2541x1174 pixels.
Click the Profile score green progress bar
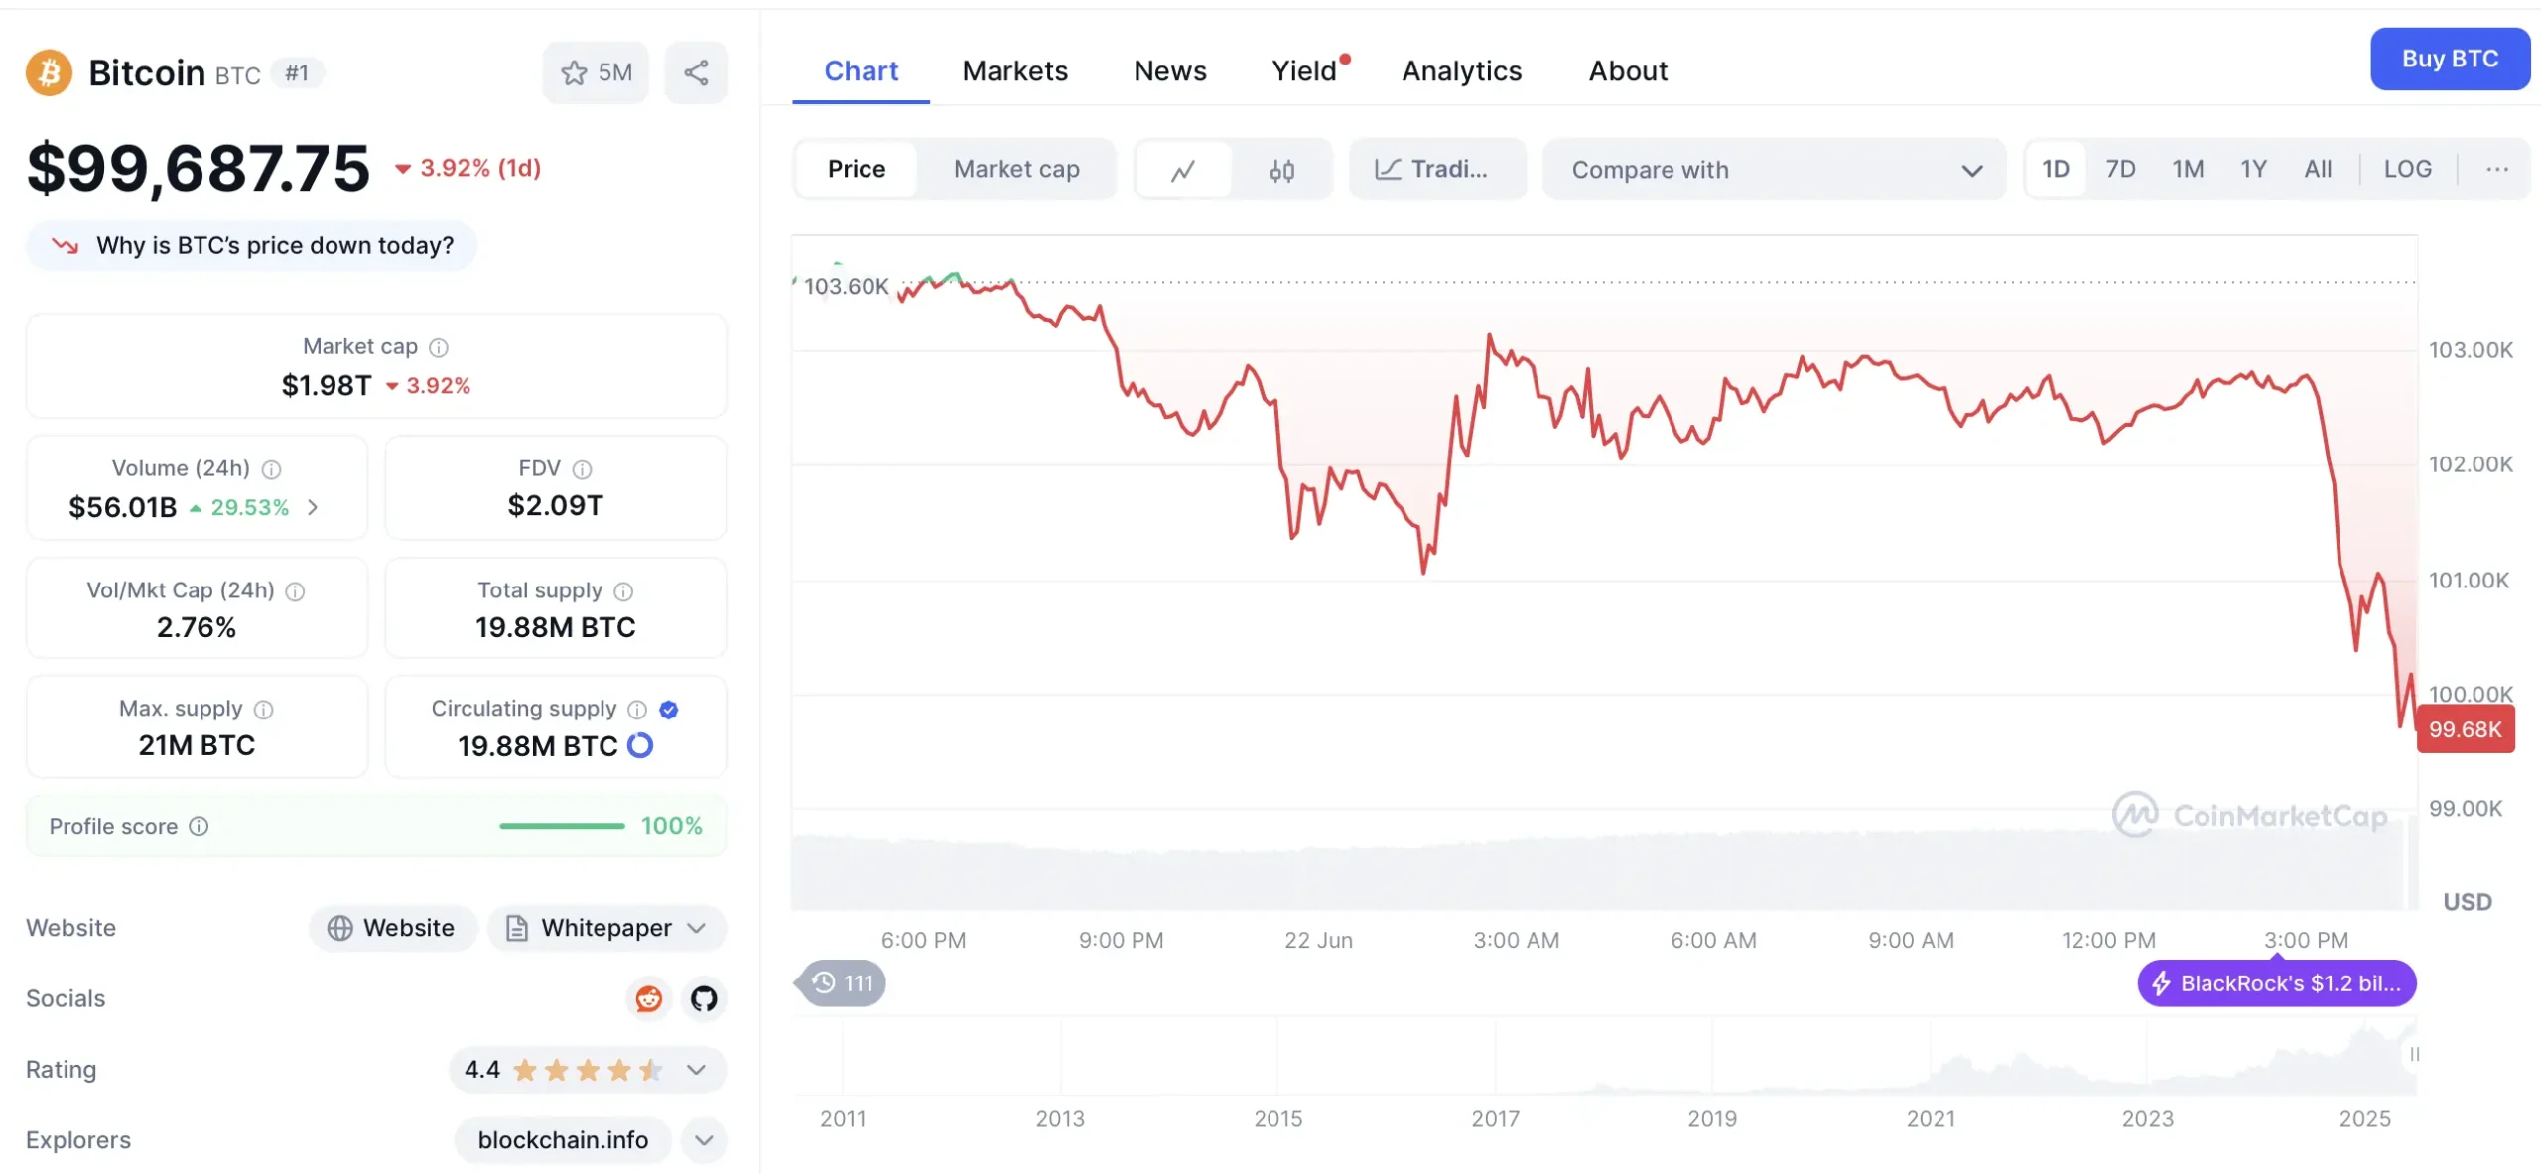pyautogui.click(x=562, y=826)
